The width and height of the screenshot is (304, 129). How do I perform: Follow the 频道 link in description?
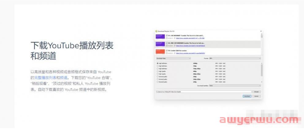click(64, 78)
